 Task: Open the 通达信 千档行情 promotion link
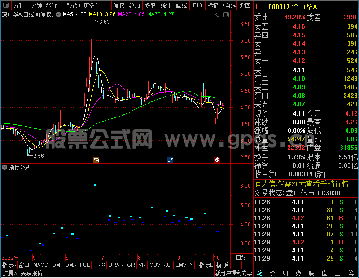point(301,184)
